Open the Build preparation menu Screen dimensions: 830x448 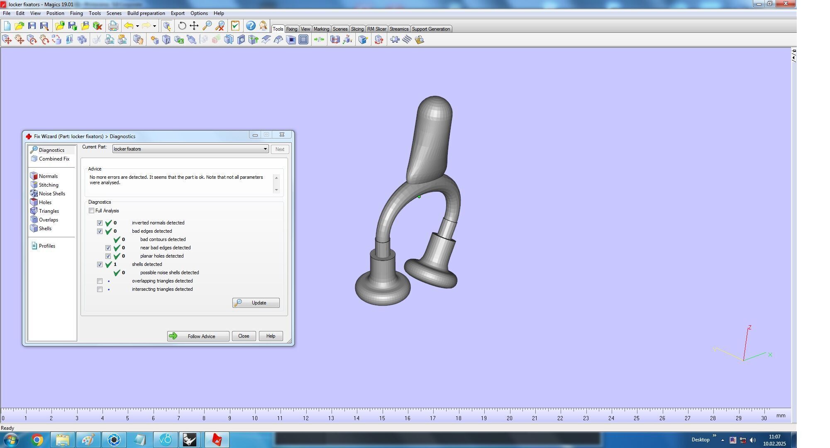point(146,13)
